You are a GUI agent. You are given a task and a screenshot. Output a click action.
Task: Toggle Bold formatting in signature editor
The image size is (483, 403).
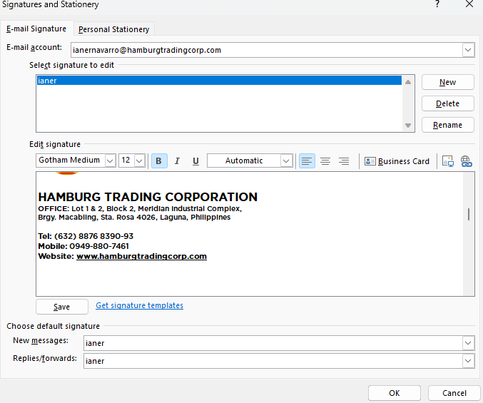pyautogui.click(x=159, y=160)
